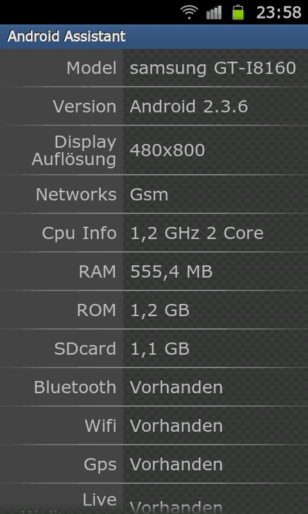
Task: Tap the Display Auflösung label
Action: tap(74, 150)
